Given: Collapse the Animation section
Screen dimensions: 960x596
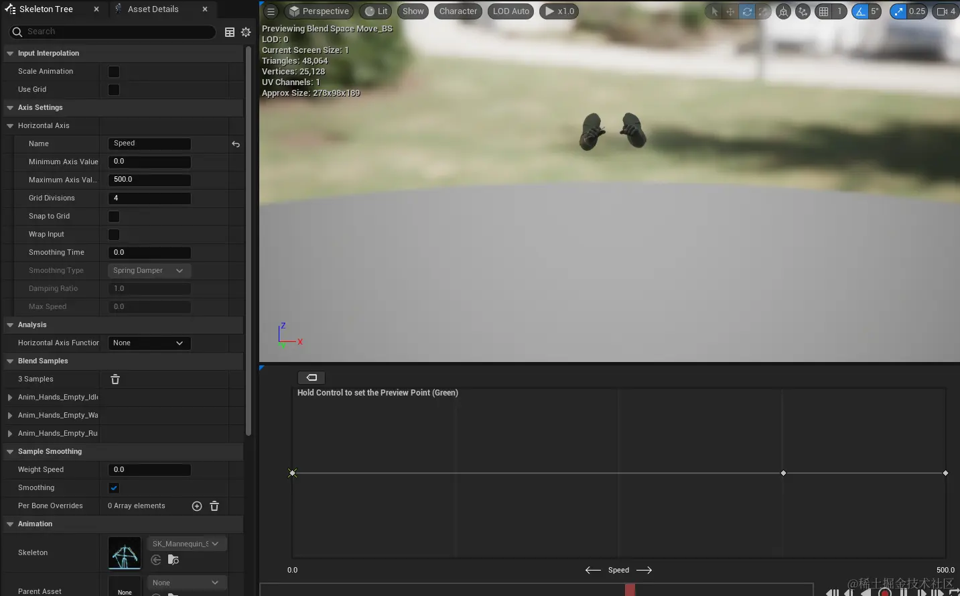Looking at the screenshot, I should [x=10, y=524].
